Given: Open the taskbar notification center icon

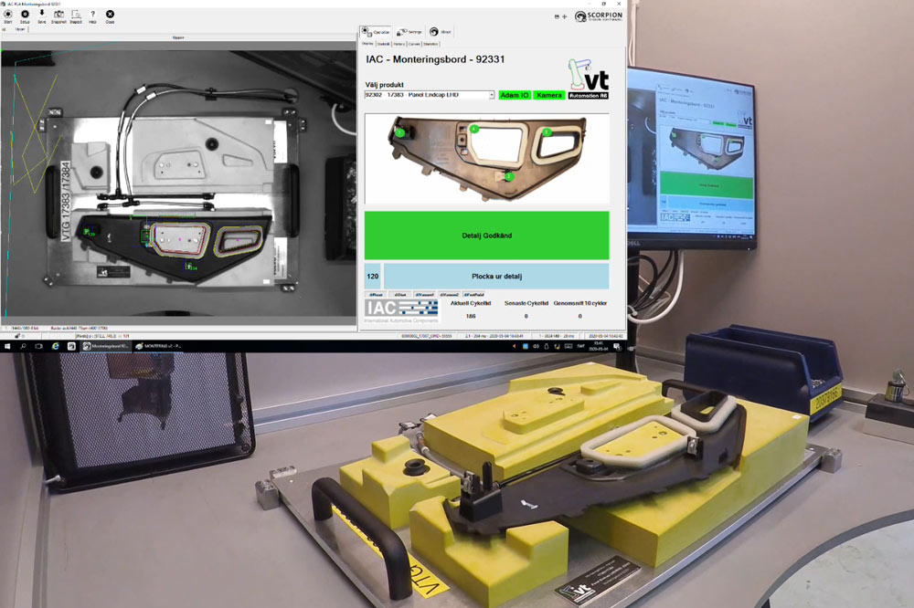Looking at the screenshot, I should 617,347.
